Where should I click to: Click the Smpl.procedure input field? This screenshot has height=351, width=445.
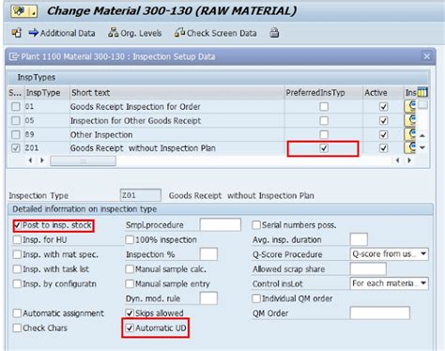tap(221, 225)
